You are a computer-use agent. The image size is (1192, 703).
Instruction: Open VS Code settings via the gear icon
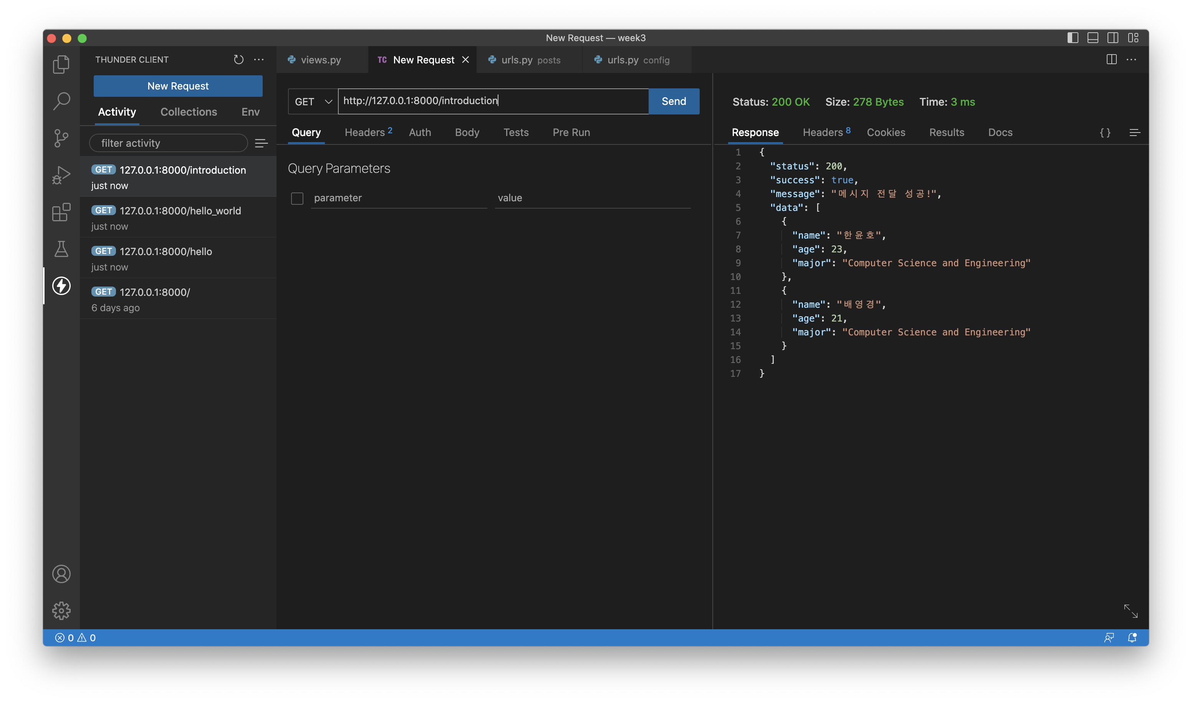(x=62, y=611)
